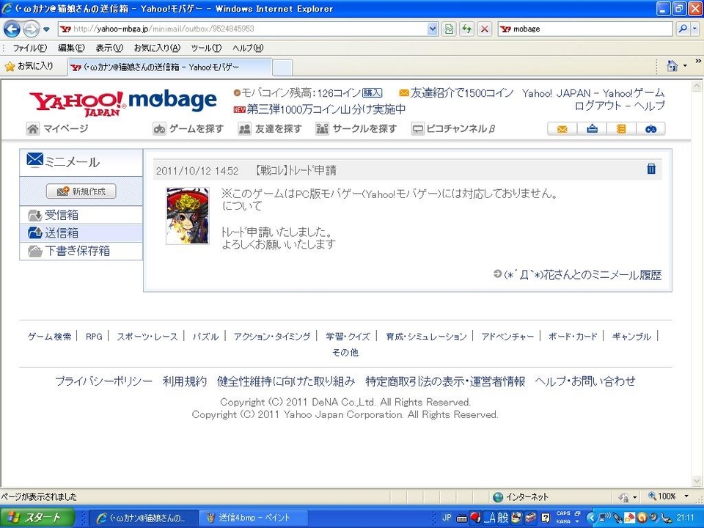Click the Yahoo! JAPAN header link
The height and width of the screenshot is (528, 704).
[557, 93]
